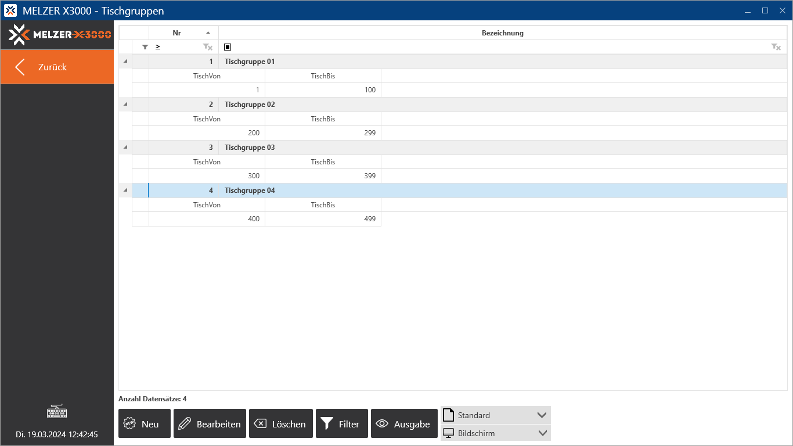Open the Standard layout dropdown
Viewport: 793px width, 446px height.
point(495,415)
